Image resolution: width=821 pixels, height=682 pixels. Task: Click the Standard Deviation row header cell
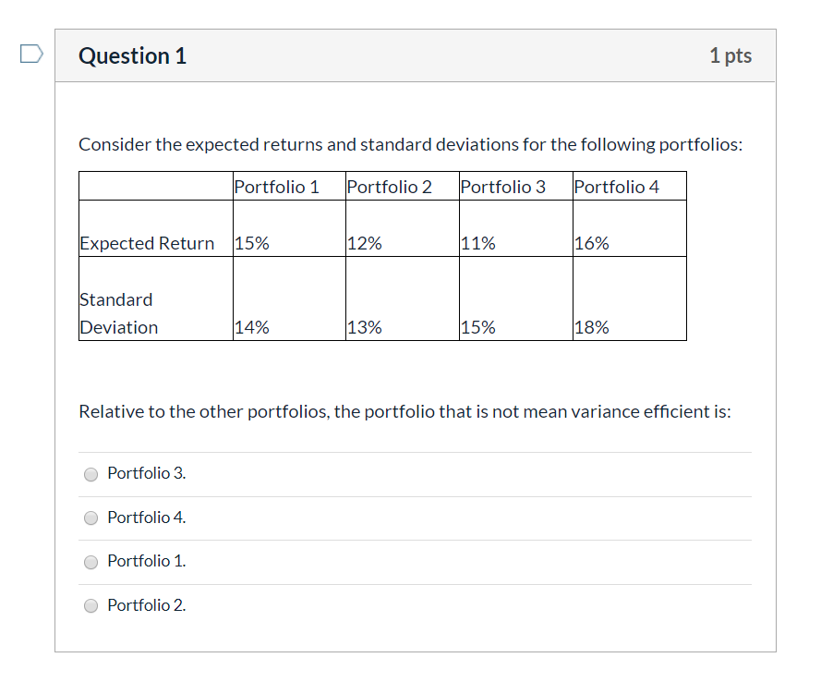(116, 312)
